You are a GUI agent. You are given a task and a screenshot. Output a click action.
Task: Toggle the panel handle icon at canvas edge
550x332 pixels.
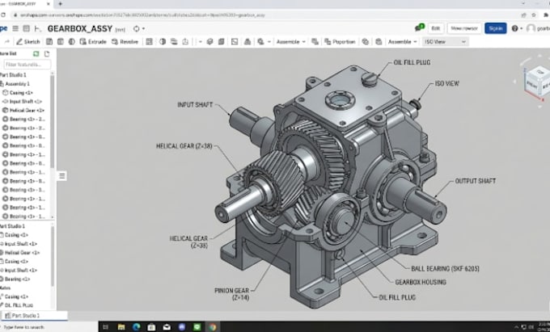61,175
